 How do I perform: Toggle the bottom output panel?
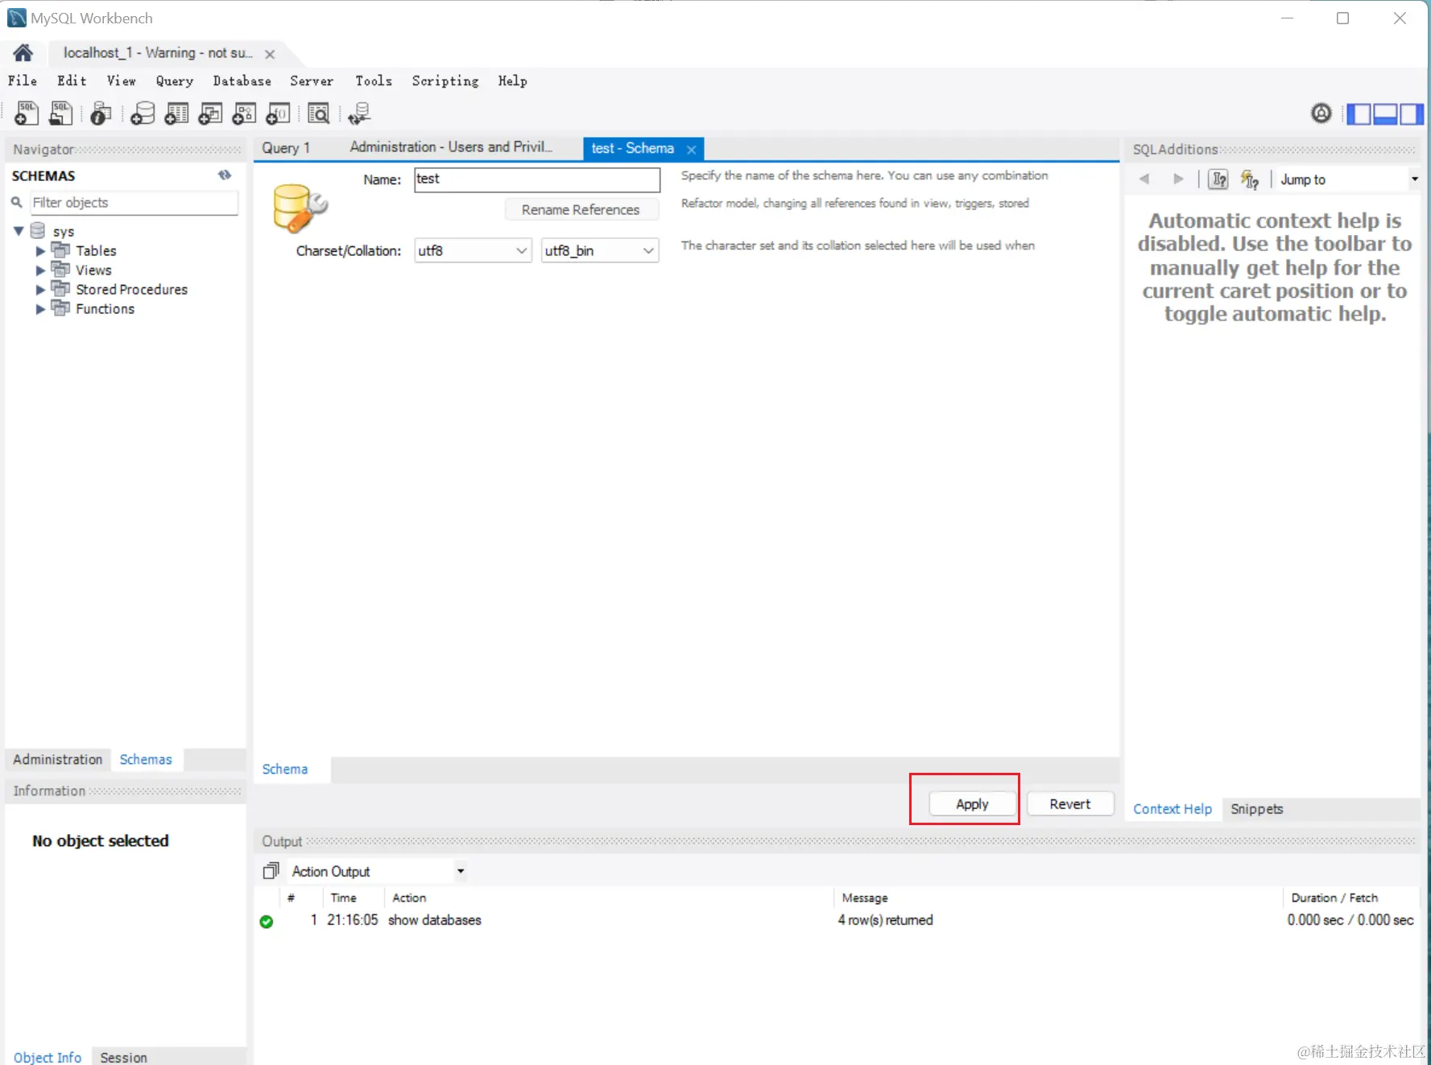point(1385,114)
